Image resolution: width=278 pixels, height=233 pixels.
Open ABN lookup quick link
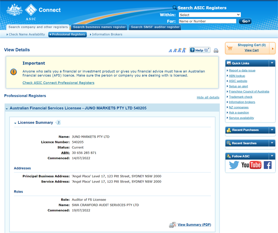237,76
